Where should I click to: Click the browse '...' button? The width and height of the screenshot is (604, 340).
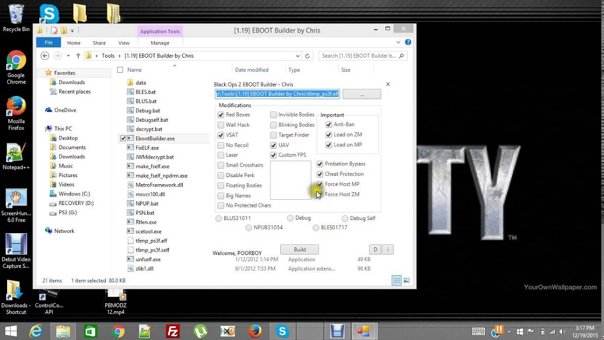[x=362, y=94]
